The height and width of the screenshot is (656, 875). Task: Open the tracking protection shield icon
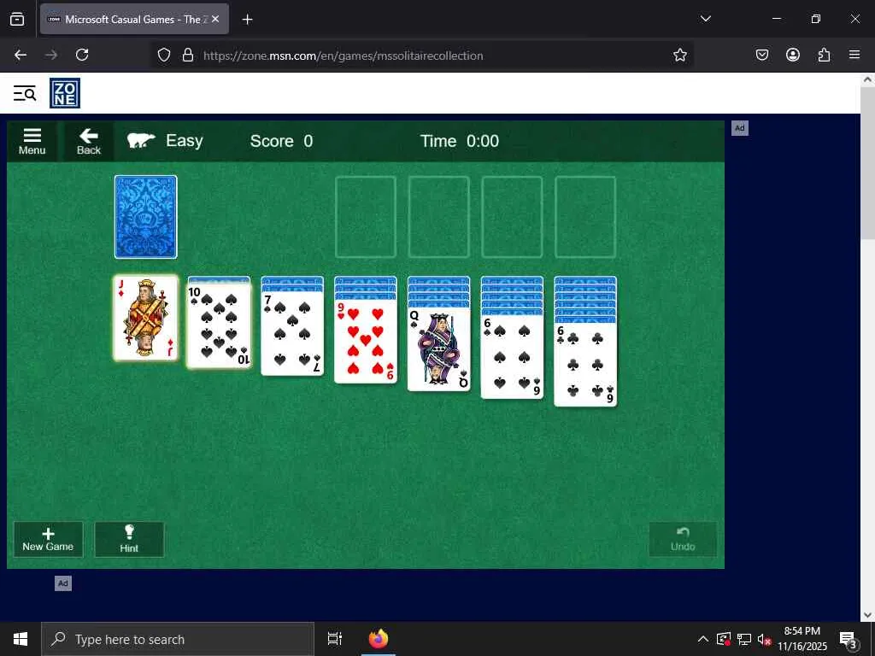163,55
